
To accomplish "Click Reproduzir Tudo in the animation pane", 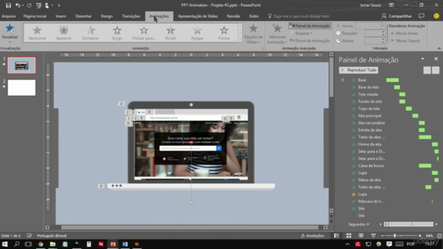I will tap(359, 70).
